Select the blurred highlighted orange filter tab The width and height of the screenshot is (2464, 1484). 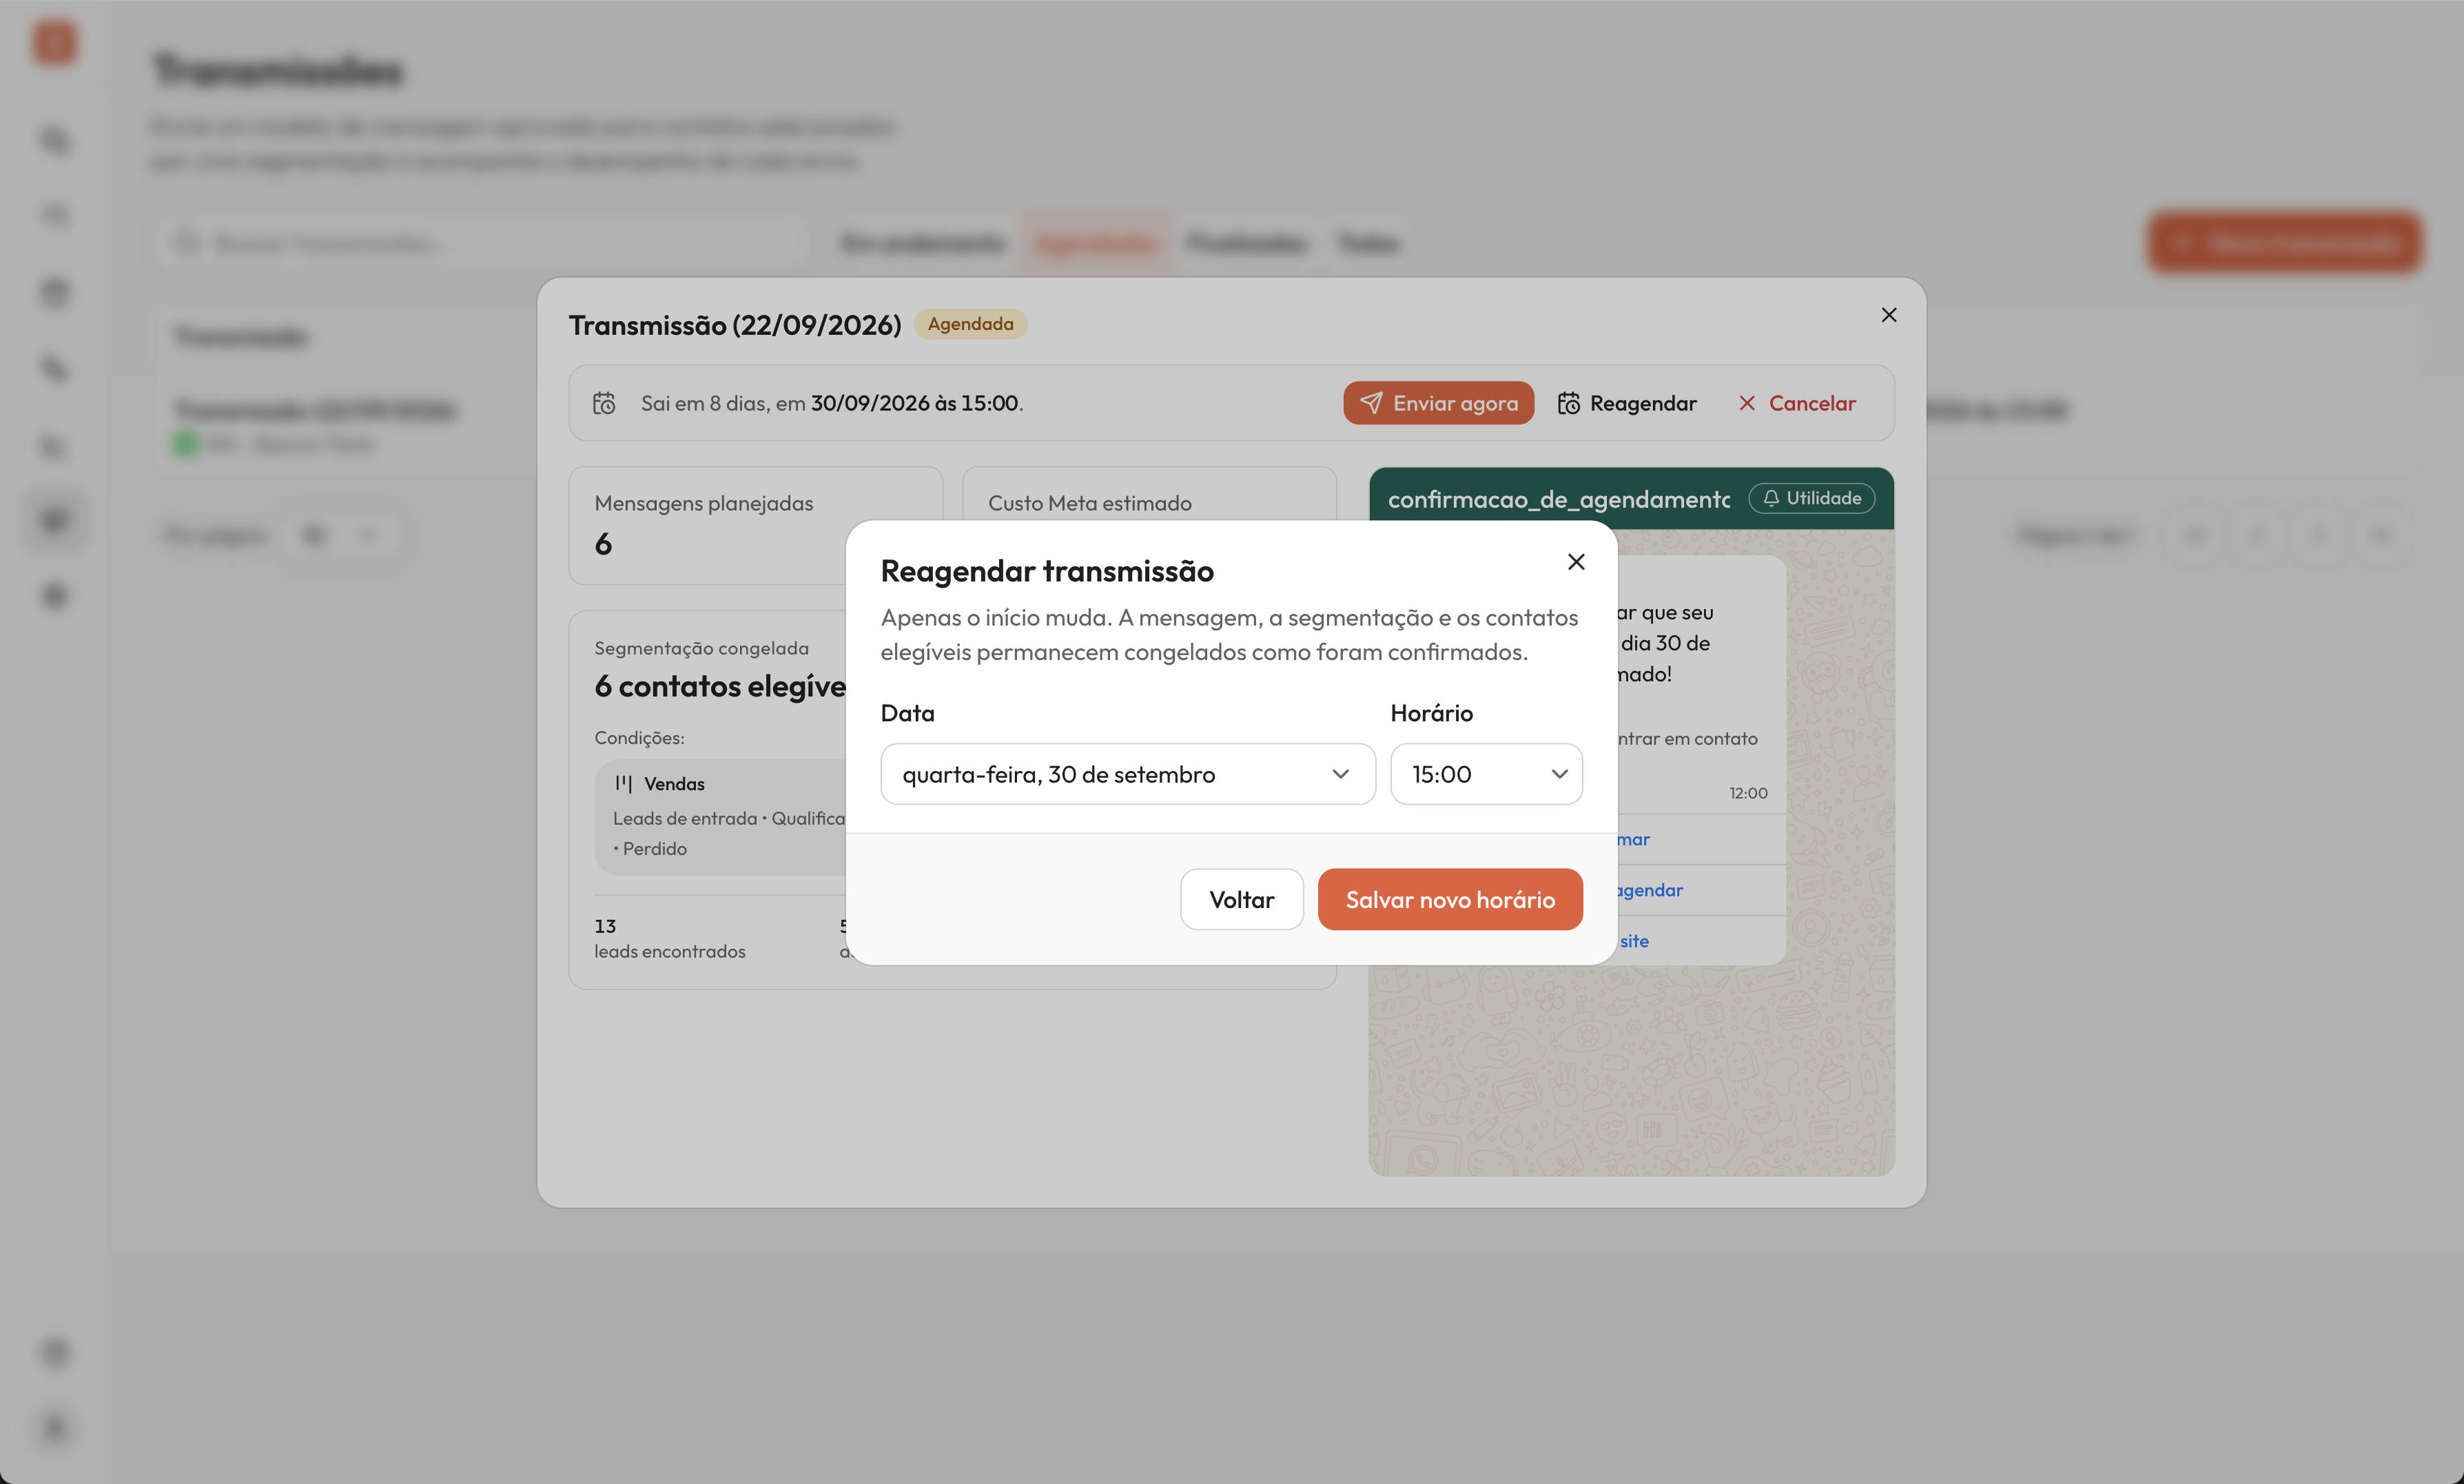[1096, 243]
